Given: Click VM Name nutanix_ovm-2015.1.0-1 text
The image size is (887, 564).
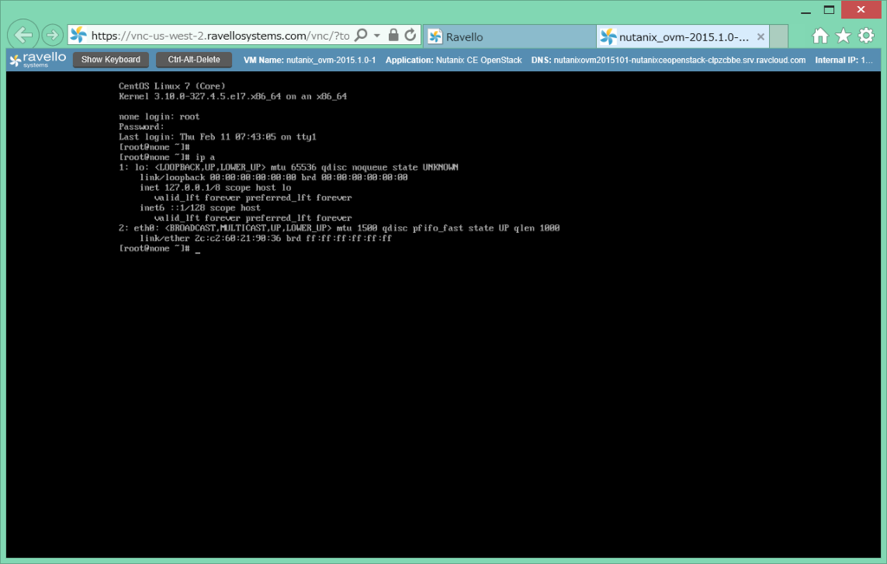Looking at the screenshot, I should [309, 60].
